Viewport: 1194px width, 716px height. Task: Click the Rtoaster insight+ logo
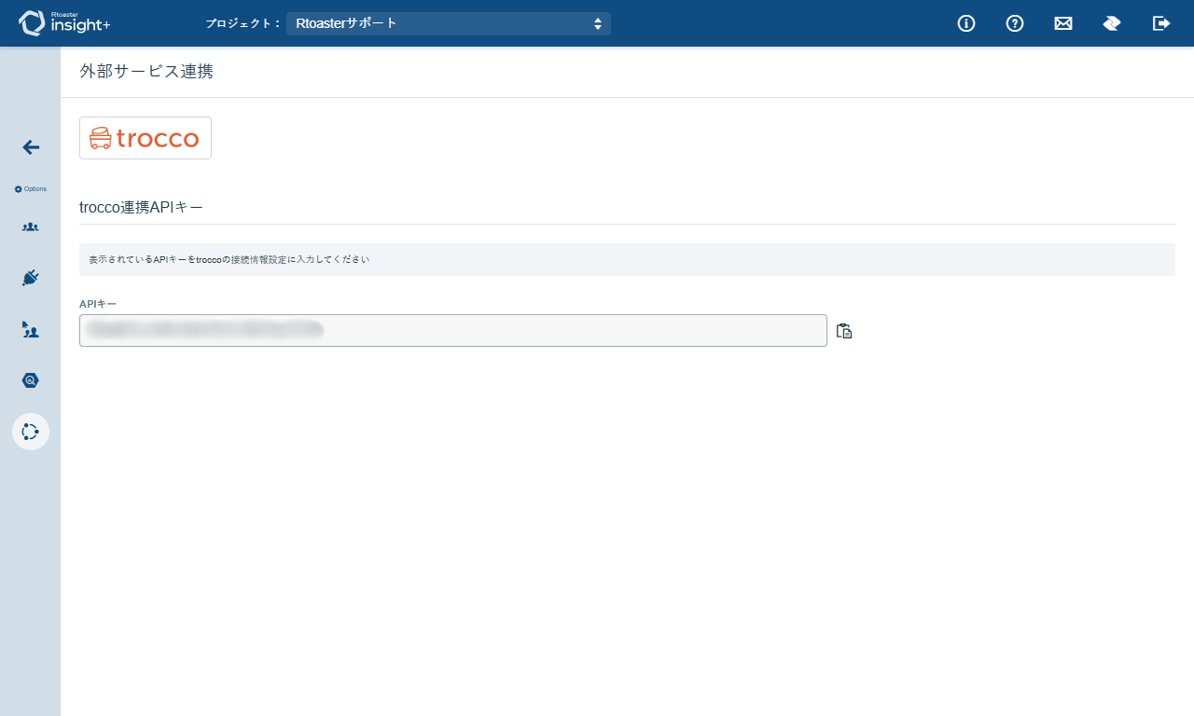click(64, 23)
